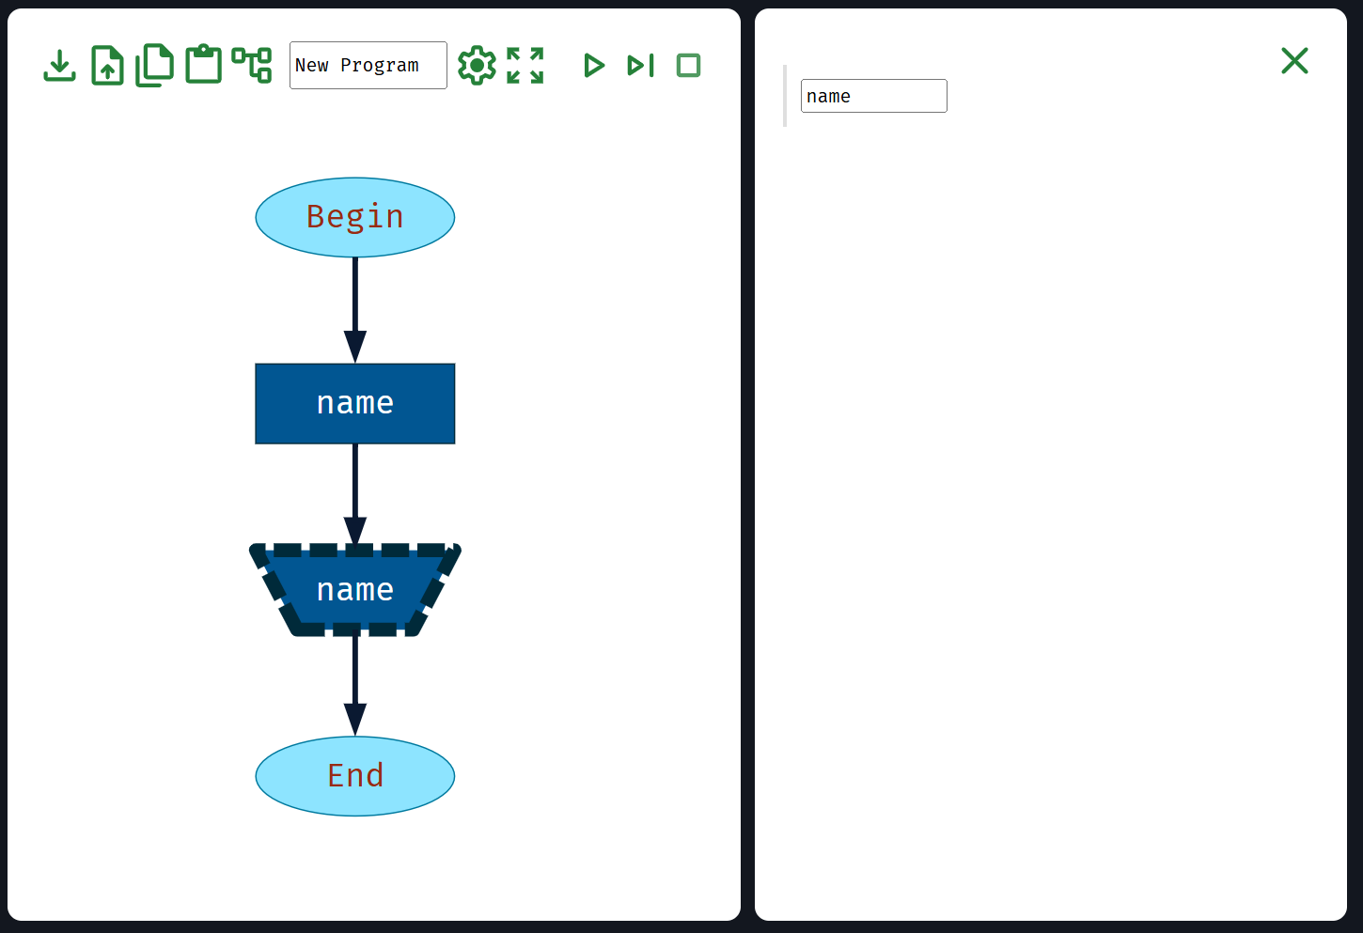Select the Begin node
Viewport: 1363px width, 933px height.
click(355, 217)
